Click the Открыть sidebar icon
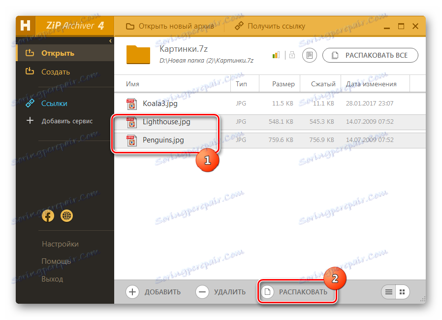This screenshot has width=442, height=320. (30, 53)
